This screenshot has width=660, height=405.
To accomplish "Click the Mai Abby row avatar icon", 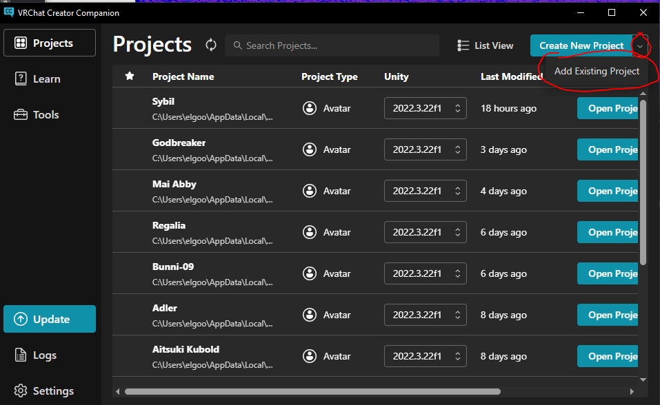I will (x=310, y=191).
